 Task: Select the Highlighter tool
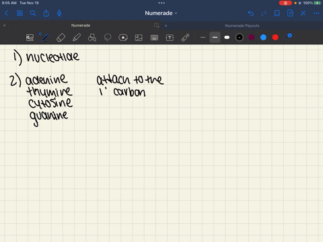click(77, 38)
